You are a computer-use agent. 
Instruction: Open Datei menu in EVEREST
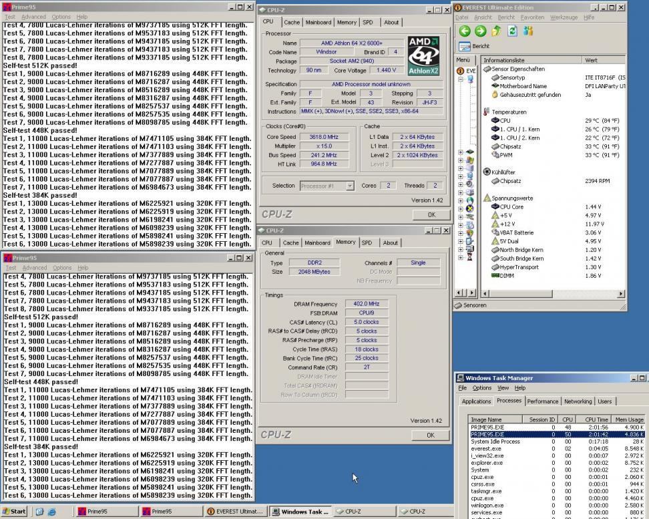(x=462, y=17)
